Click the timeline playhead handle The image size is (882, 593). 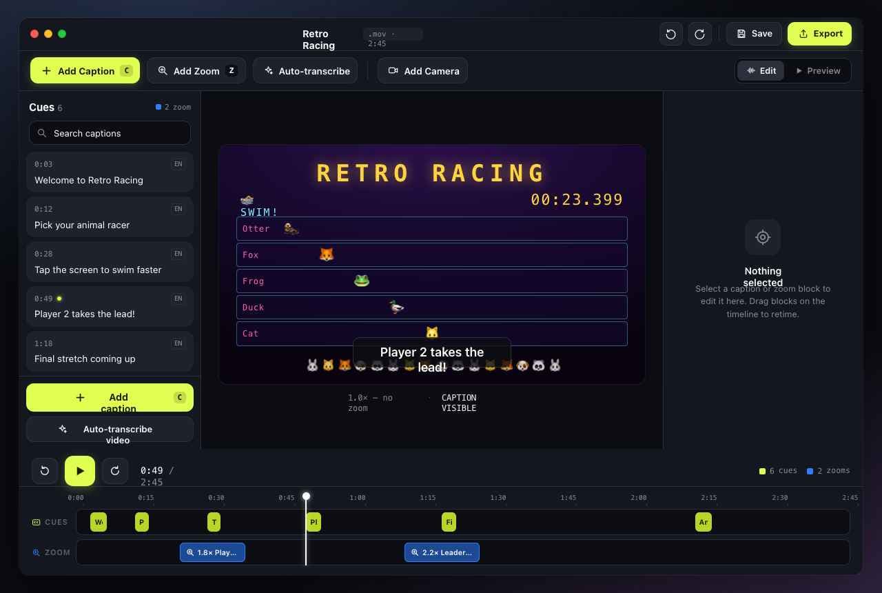pos(306,496)
